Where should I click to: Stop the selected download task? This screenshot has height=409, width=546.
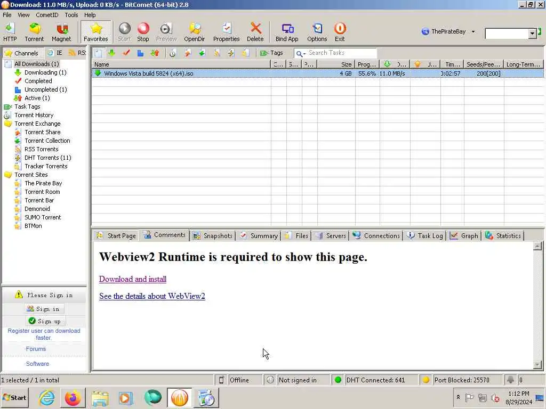143,32
